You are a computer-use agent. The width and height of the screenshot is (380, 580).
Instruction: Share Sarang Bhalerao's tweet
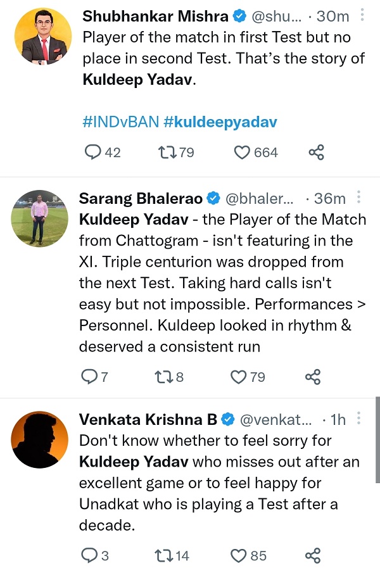313,377
